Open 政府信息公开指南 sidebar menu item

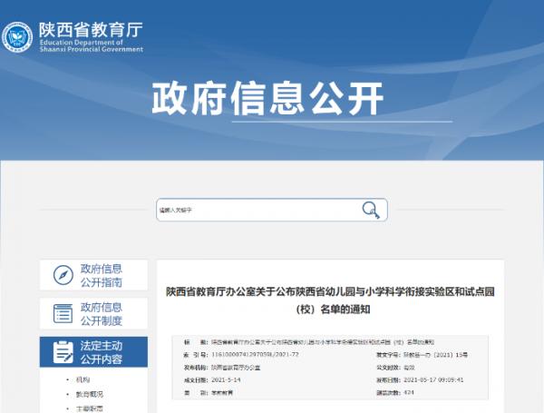pos(93,275)
